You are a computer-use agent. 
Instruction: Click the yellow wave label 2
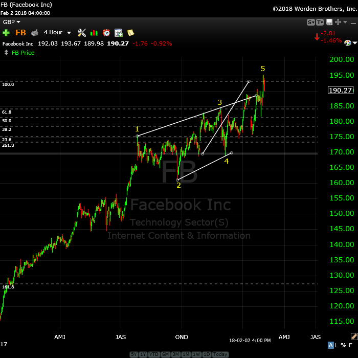click(x=178, y=185)
